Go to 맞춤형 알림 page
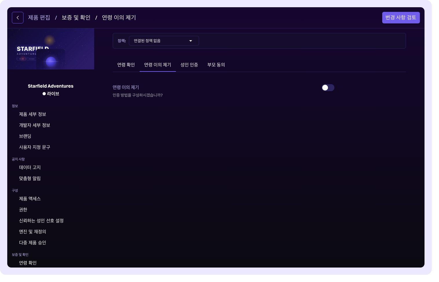 pyautogui.click(x=30, y=178)
